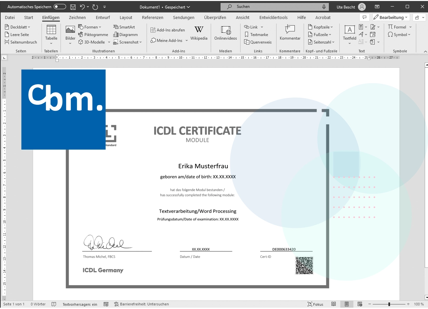Open the comments pane via the speech-bubble icon

[364, 17]
